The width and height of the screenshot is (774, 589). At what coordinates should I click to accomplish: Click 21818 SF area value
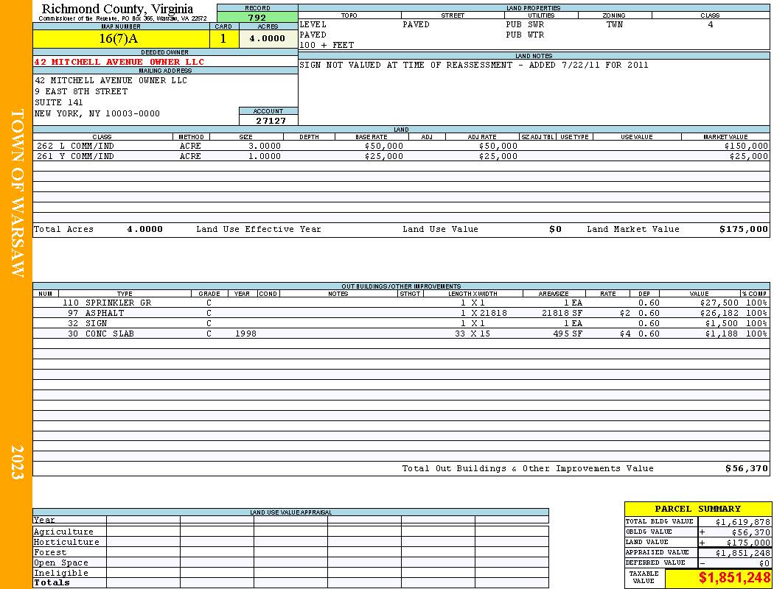(x=562, y=314)
